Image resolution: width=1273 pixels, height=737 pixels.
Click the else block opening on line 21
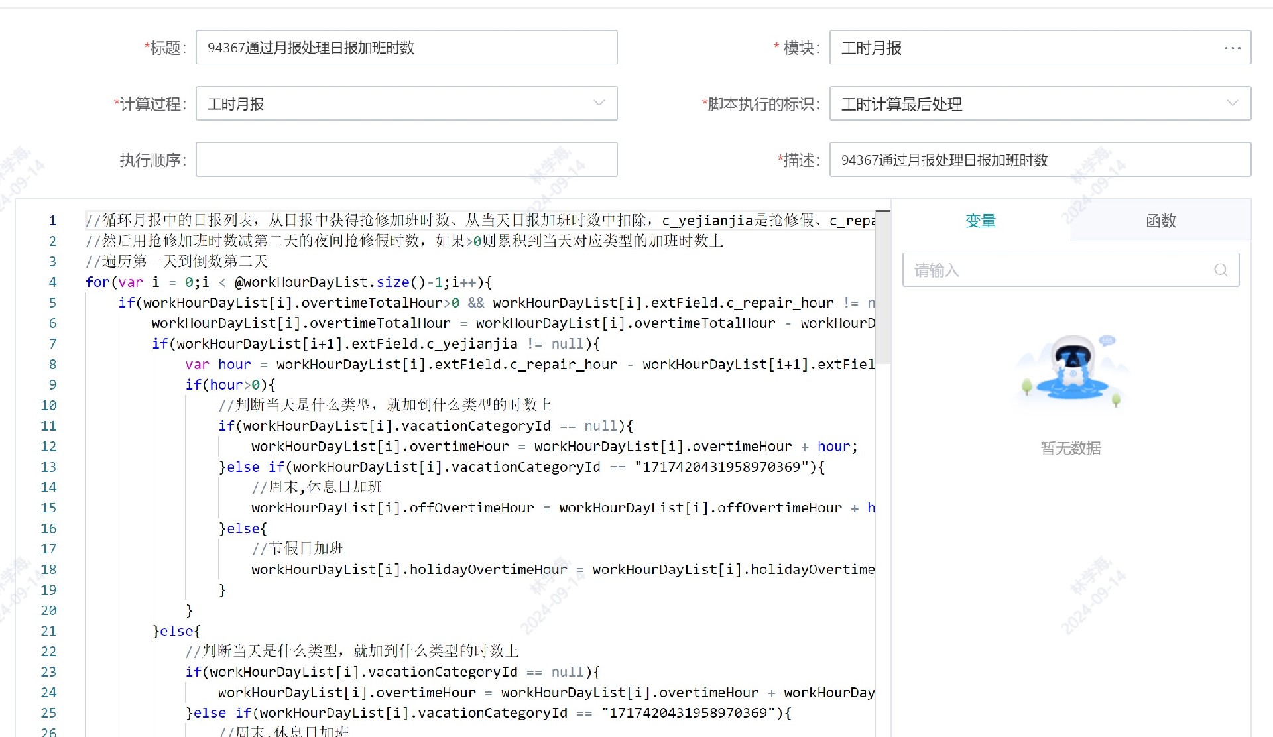(x=176, y=631)
